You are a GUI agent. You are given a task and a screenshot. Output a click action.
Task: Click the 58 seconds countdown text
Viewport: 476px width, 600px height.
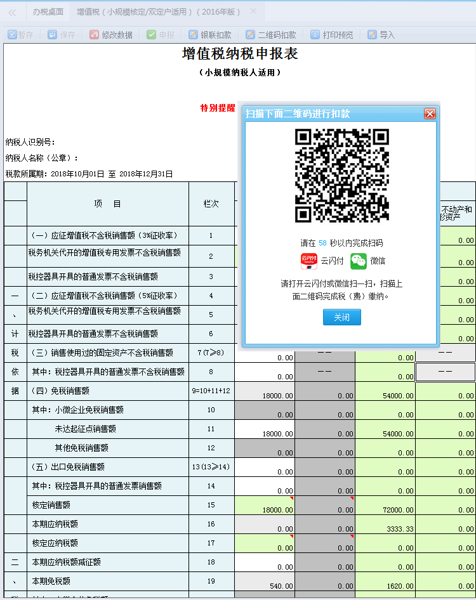[322, 244]
